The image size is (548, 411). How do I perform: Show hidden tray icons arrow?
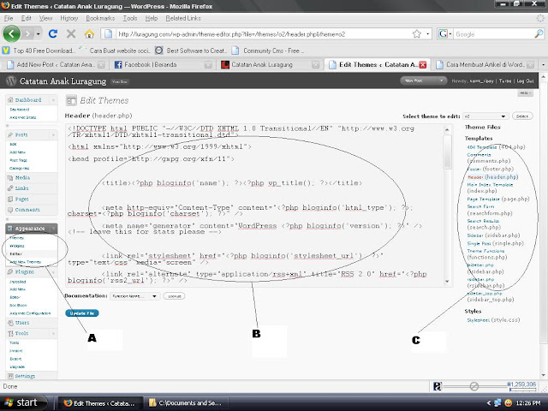pyautogui.click(x=489, y=403)
